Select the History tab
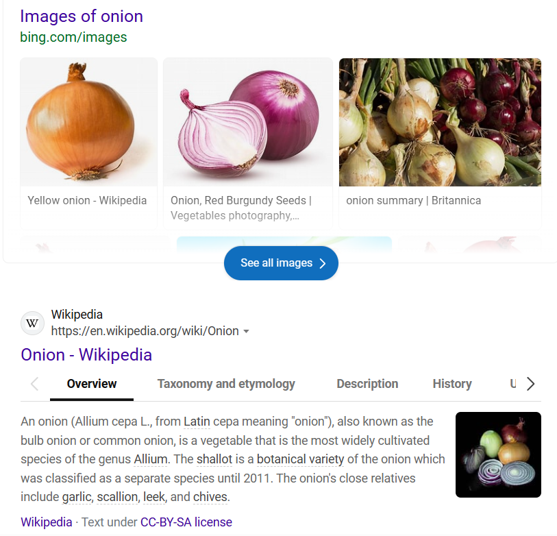The image size is (557, 536). coord(452,384)
